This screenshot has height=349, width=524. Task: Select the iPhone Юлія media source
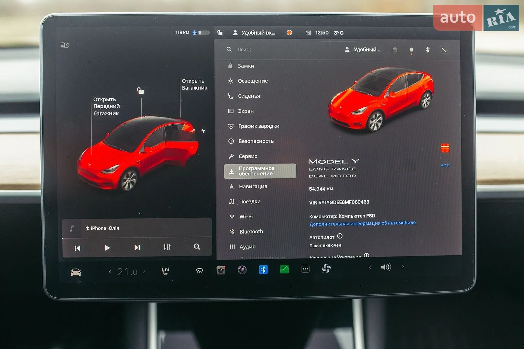(103, 228)
